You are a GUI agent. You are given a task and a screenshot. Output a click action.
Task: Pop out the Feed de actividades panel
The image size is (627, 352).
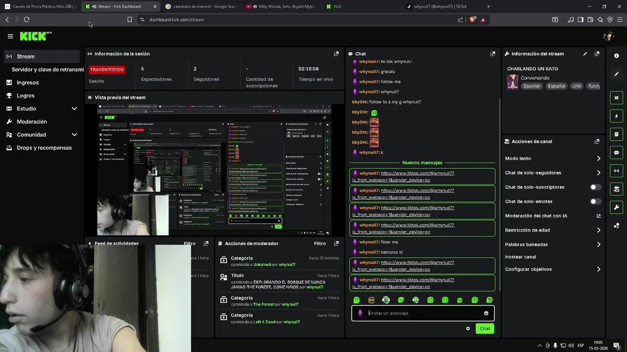coord(206,243)
